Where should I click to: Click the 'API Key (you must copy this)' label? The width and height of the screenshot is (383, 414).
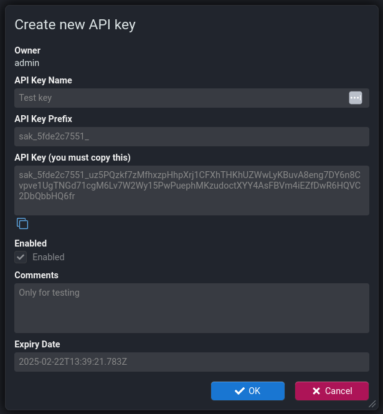pos(72,157)
